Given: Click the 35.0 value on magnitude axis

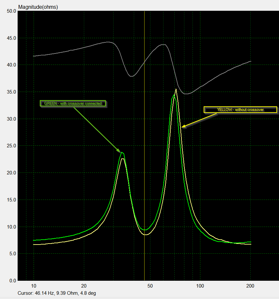Looking at the screenshot, I should pyautogui.click(x=11, y=92).
